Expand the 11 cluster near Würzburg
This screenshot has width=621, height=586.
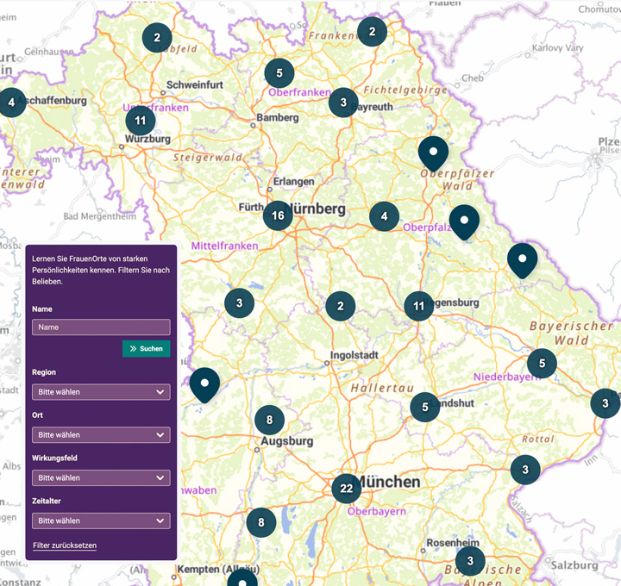(141, 121)
